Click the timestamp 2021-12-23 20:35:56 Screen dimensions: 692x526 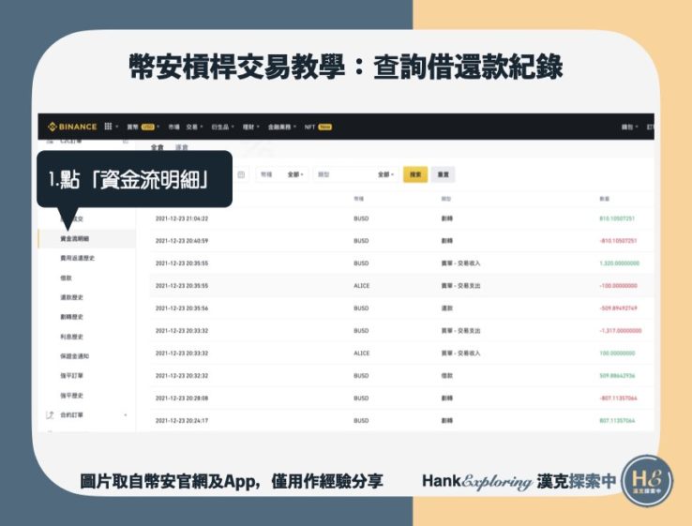pos(182,308)
